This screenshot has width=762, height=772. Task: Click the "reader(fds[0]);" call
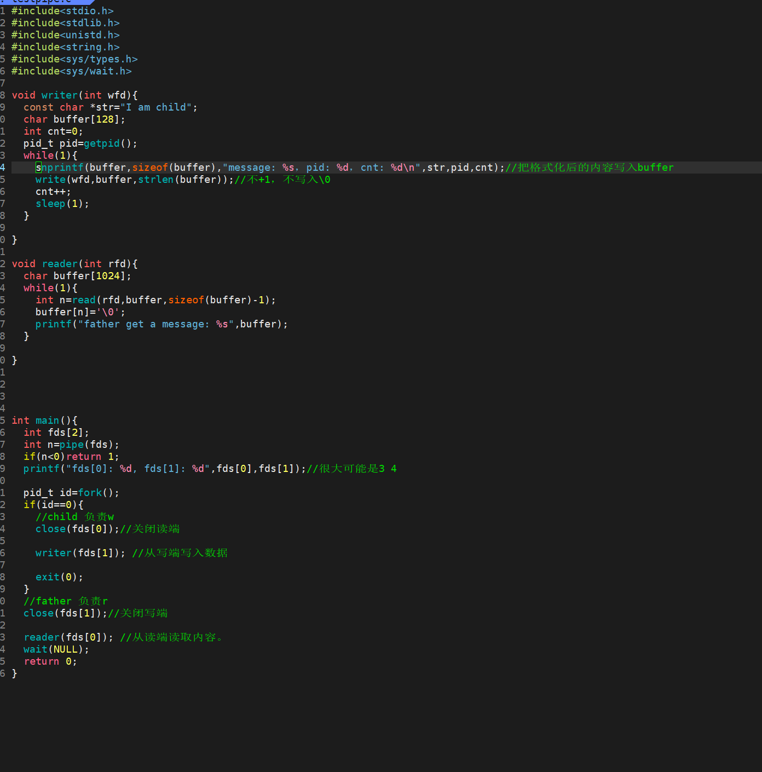(x=68, y=637)
